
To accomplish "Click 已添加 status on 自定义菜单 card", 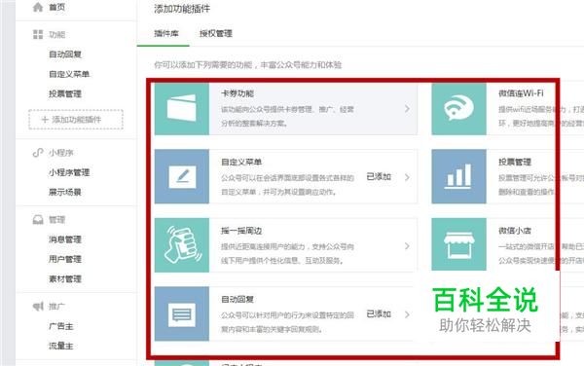I will [379, 177].
